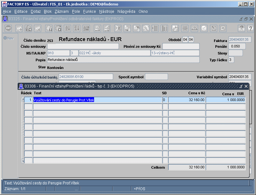
Task: Open the Okno menu
Action: point(143,12)
